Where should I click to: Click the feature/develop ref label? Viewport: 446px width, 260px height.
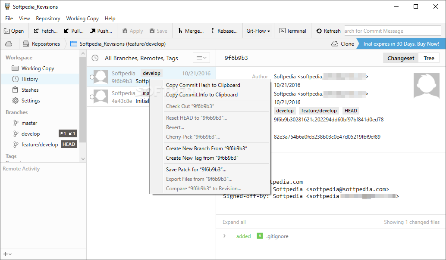(319, 111)
